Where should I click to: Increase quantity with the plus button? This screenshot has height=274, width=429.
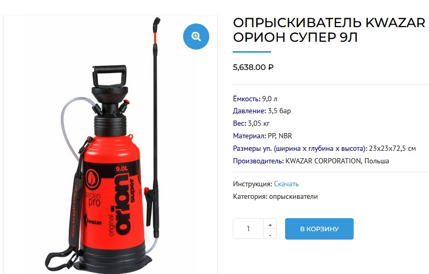tap(270, 225)
